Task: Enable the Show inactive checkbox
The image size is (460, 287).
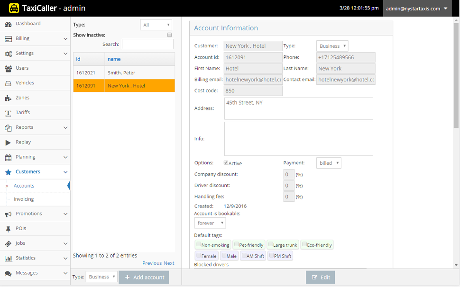Action: [x=169, y=35]
